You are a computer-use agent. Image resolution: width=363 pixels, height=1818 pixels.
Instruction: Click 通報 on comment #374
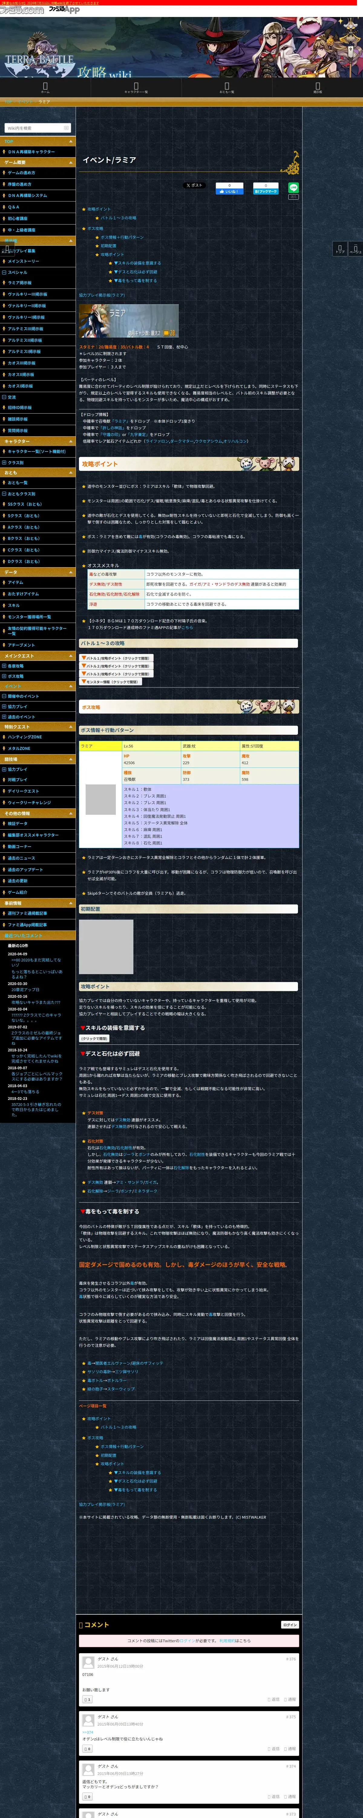[x=290, y=1796]
